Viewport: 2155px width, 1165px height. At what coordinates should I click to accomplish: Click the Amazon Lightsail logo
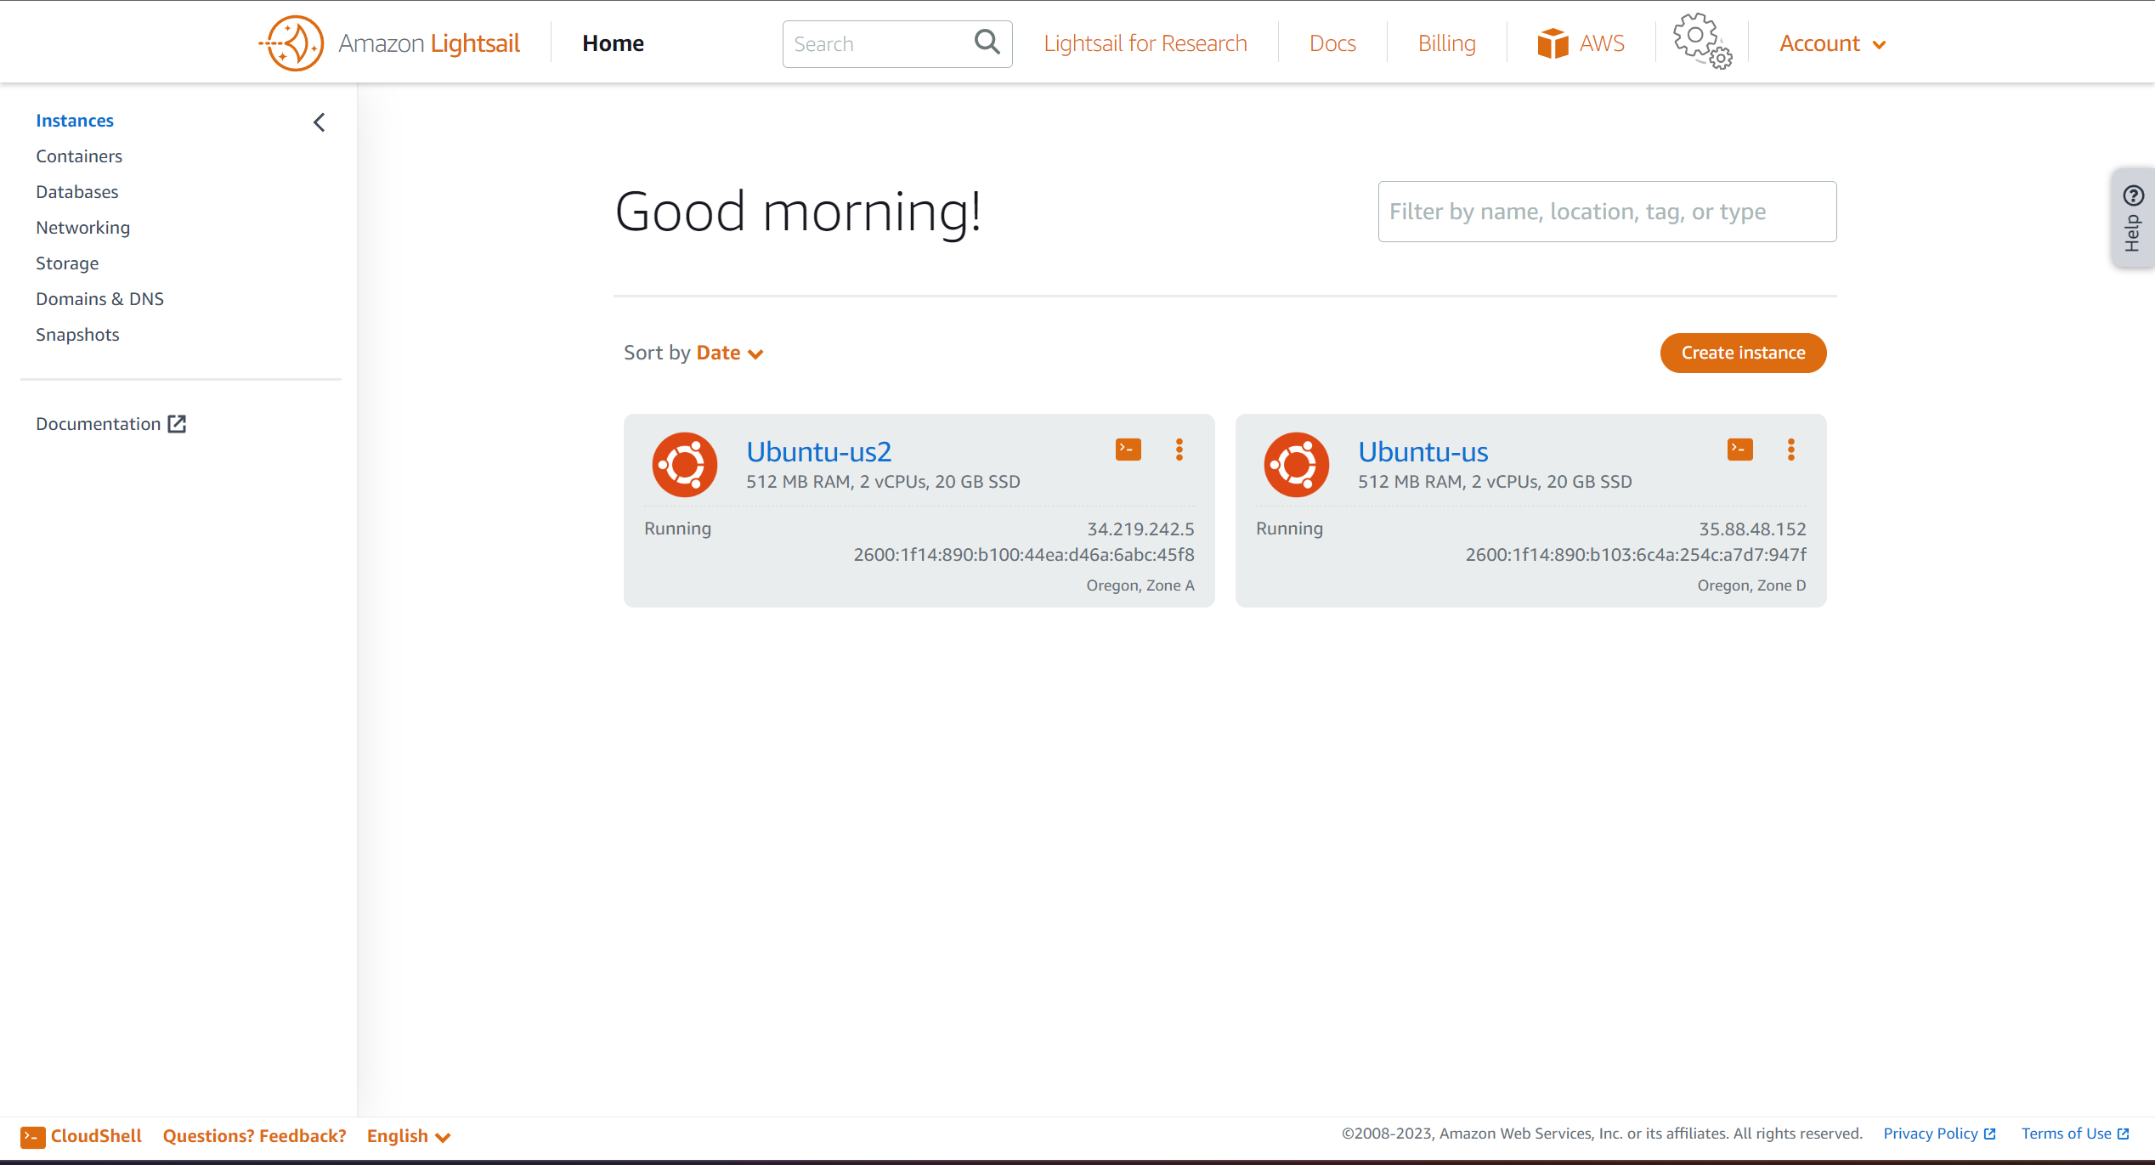click(291, 43)
